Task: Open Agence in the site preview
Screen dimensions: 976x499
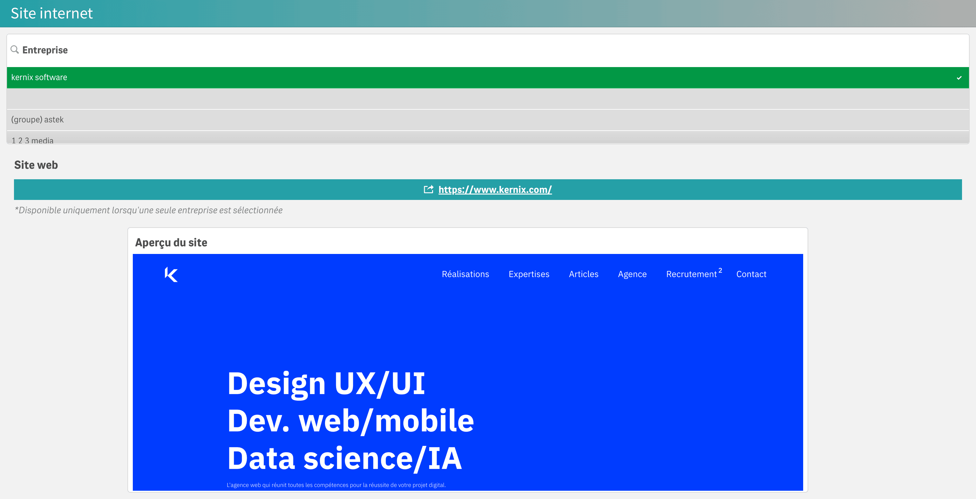Action: click(x=632, y=274)
